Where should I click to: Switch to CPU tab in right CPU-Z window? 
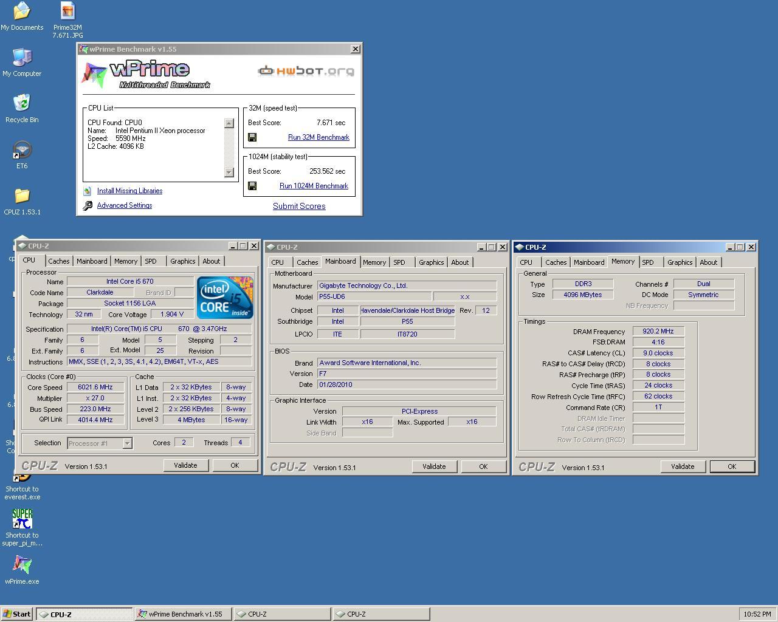[x=526, y=262]
